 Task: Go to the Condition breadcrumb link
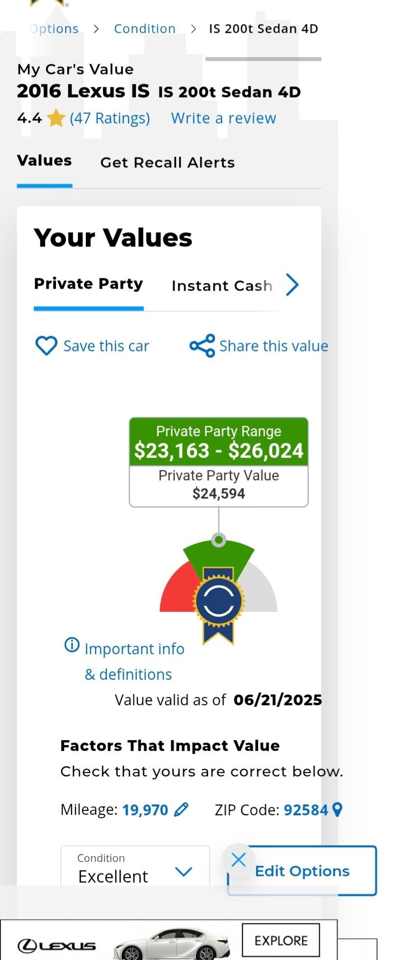[x=145, y=29]
